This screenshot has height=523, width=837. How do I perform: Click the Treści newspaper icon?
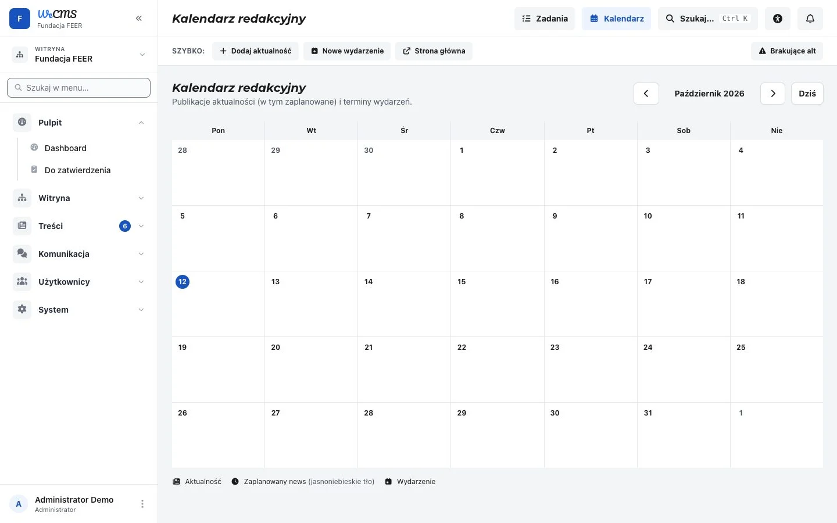coord(22,226)
